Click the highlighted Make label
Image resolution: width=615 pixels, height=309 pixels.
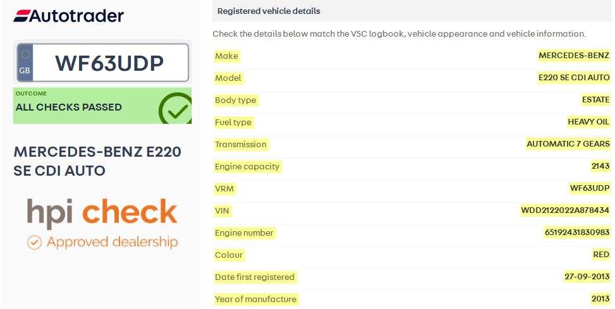(x=226, y=56)
